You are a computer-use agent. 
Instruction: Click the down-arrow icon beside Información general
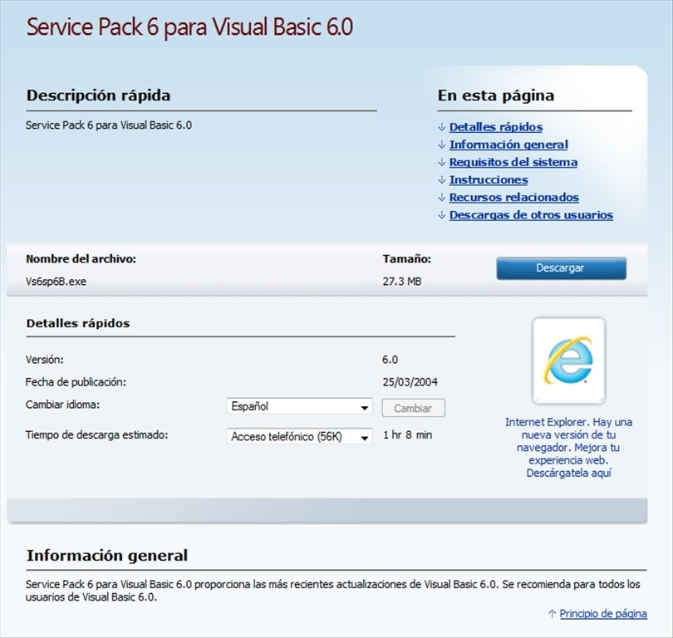[440, 145]
